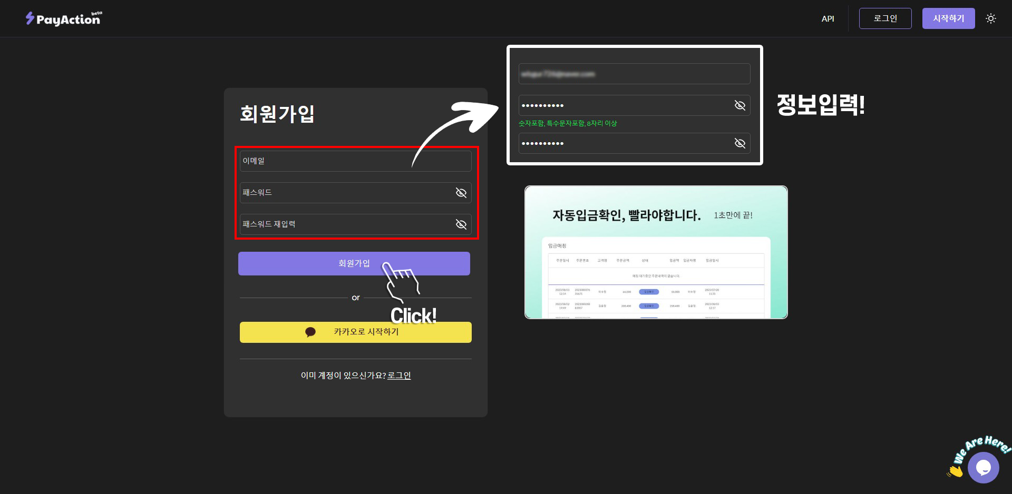Toggle visibility of 패스워드 field

pyautogui.click(x=461, y=193)
